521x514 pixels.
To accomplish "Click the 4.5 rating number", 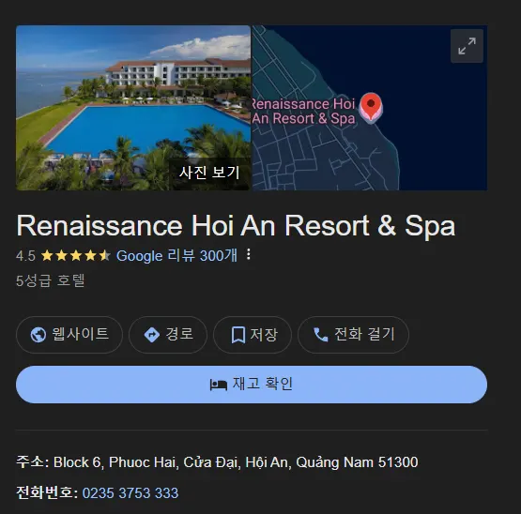I will [25, 256].
